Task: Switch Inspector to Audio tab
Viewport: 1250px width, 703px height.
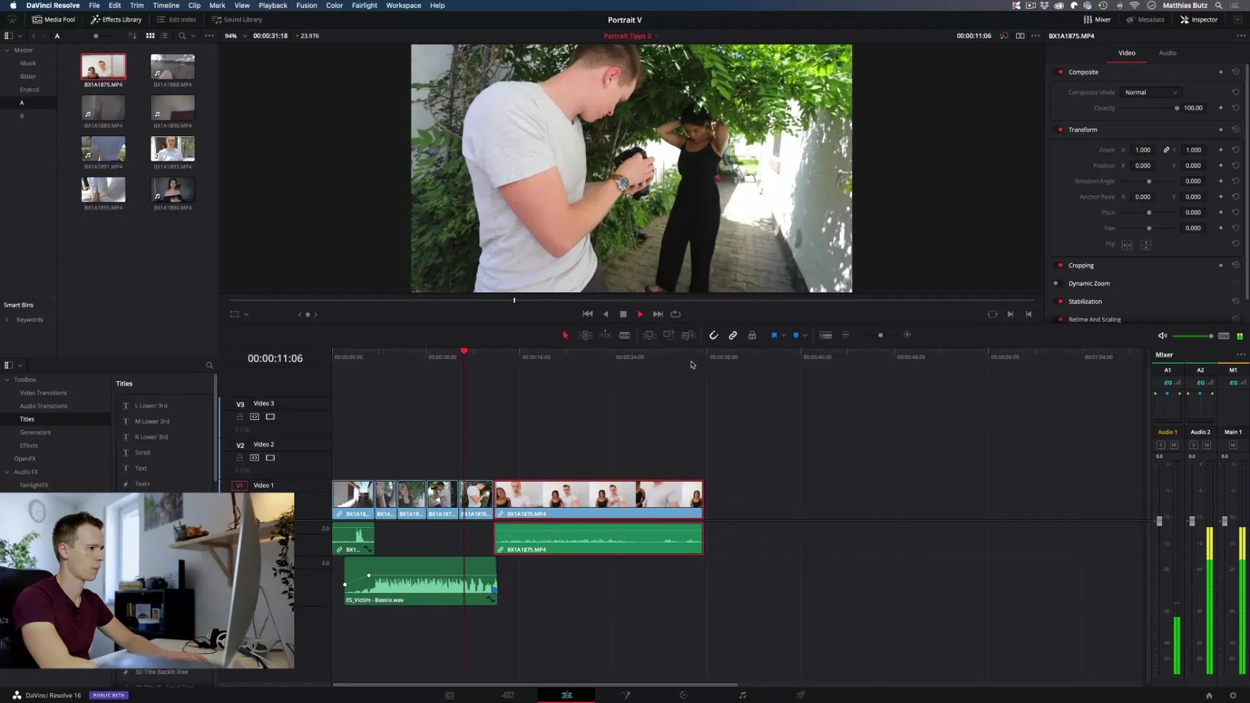Action: click(x=1167, y=53)
